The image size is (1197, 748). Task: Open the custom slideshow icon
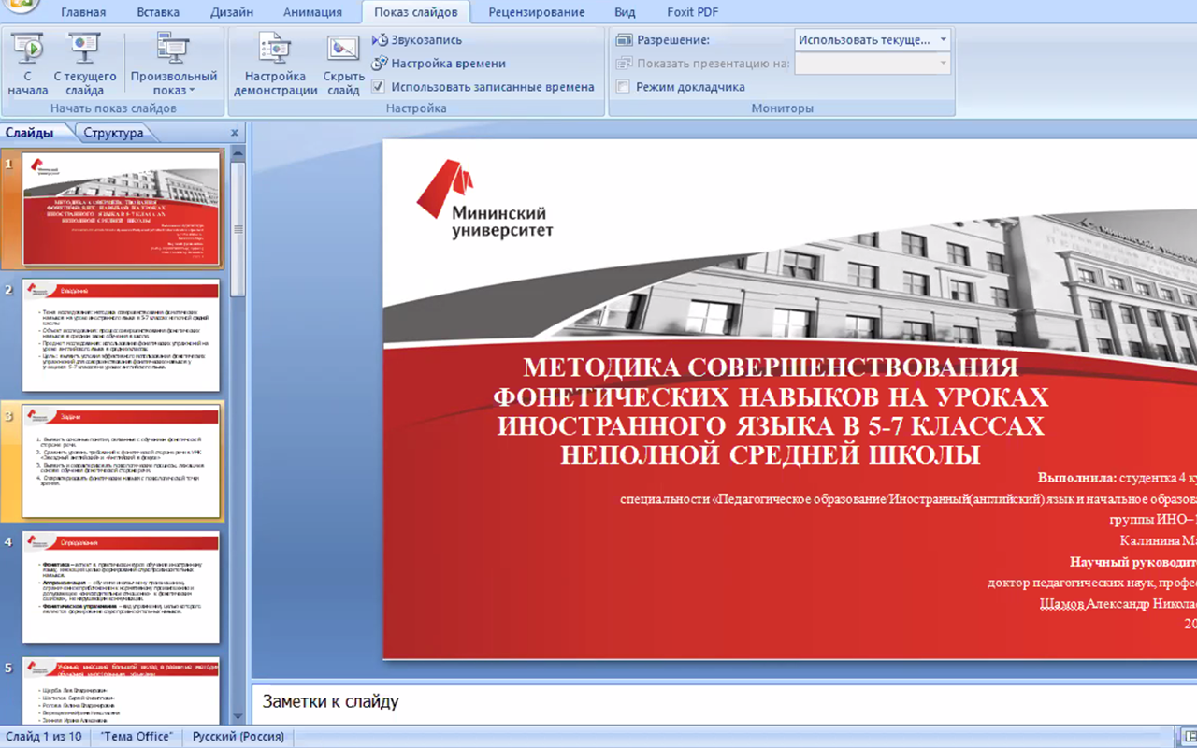173,47
